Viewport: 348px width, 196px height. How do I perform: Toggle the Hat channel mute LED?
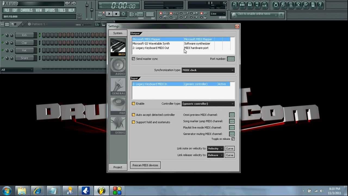(3, 50)
